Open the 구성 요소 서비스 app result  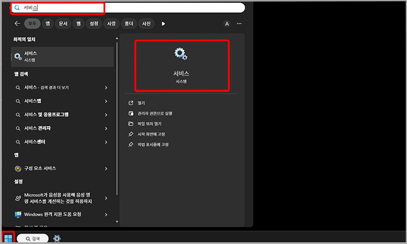pos(62,168)
